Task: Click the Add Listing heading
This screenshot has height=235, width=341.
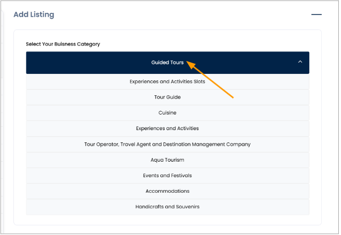Action: pos(34,14)
